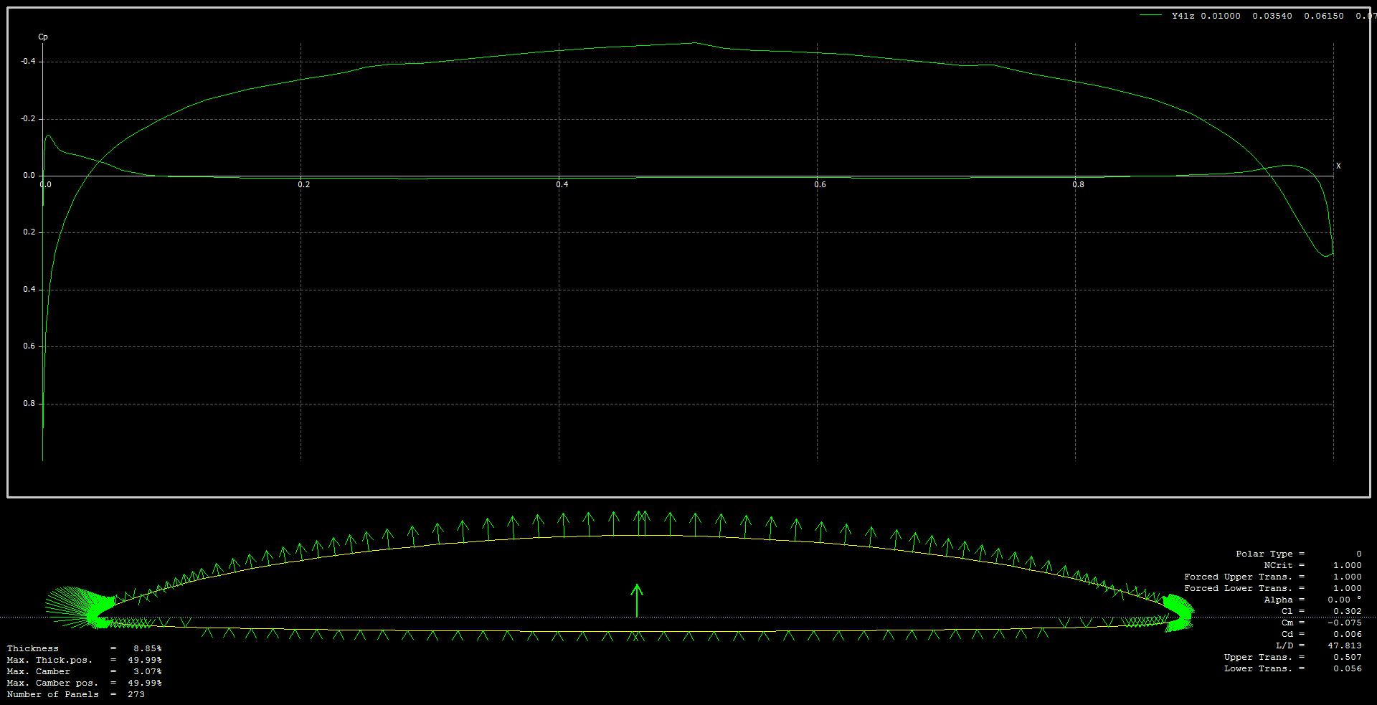Viewport: 1377px width, 705px height.
Task: Click the Lower Trans. value 0.056
Action: [1347, 668]
